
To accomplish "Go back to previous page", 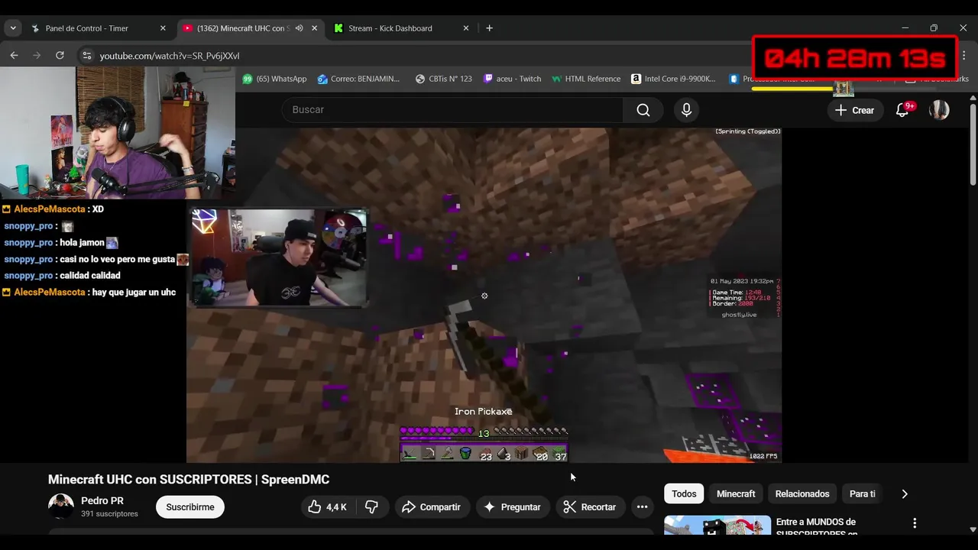I will point(14,56).
